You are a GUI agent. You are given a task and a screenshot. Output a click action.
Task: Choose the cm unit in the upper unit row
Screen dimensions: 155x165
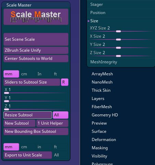(27, 74)
